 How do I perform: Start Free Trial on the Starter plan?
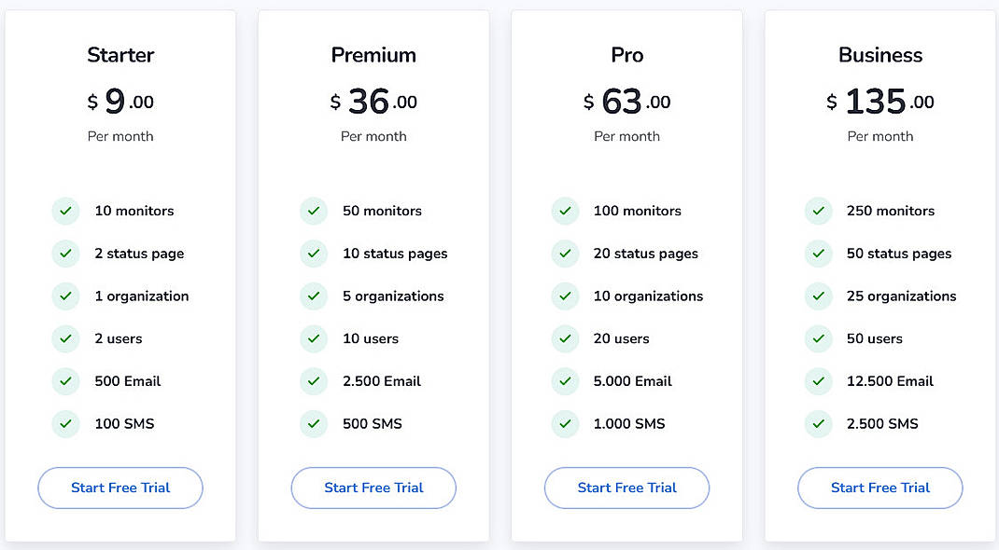click(x=120, y=488)
